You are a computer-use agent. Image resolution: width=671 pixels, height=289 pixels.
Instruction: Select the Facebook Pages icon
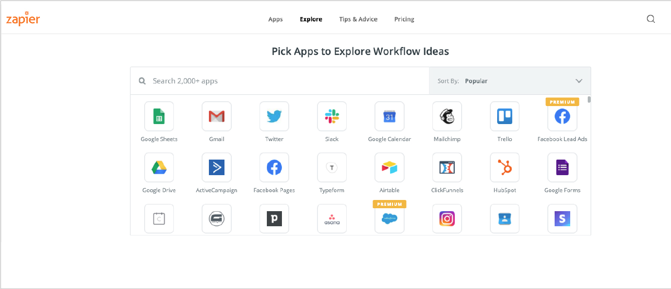274,167
